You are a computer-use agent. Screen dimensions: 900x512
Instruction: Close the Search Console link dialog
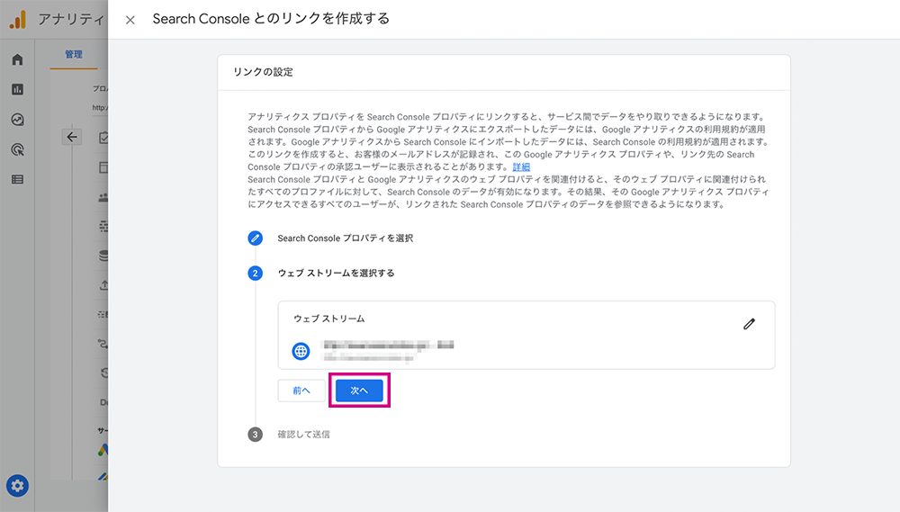point(130,20)
